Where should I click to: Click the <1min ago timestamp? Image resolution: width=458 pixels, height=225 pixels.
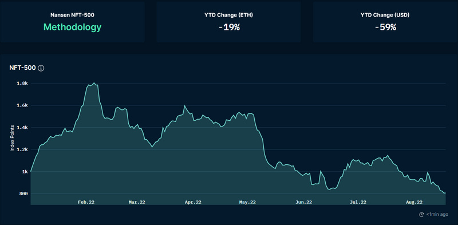click(437, 215)
